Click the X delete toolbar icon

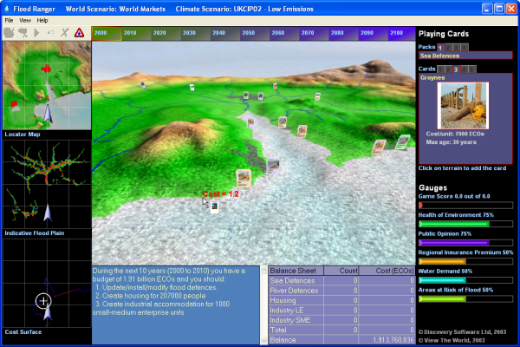tap(65, 33)
